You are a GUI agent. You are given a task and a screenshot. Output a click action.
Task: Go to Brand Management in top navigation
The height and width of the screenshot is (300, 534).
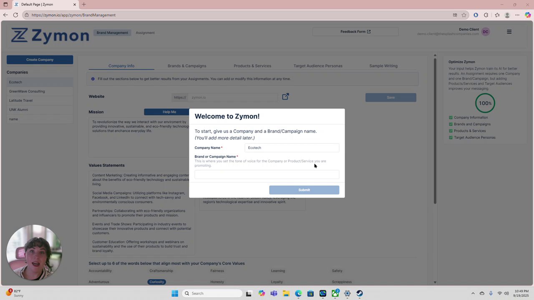[x=112, y=32]
